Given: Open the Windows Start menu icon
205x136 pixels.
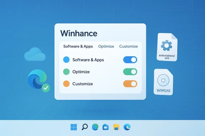Looking at the screenshot, I should 74,127.
